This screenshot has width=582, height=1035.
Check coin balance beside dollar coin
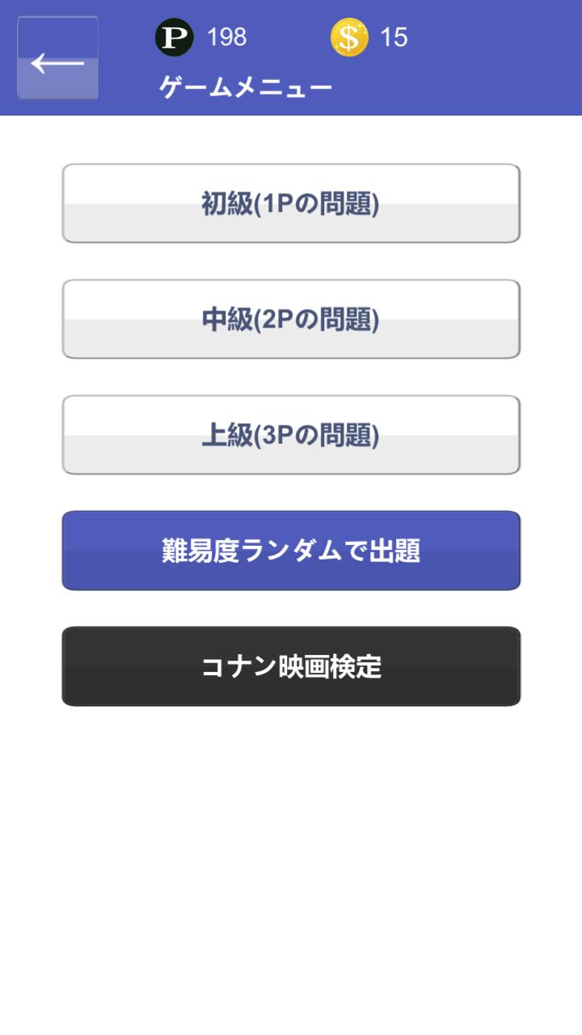394,37
